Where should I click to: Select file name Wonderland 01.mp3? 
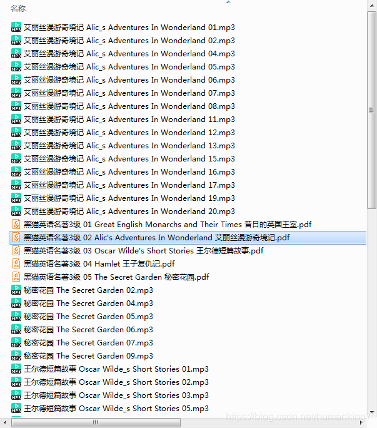click(129, 28)
